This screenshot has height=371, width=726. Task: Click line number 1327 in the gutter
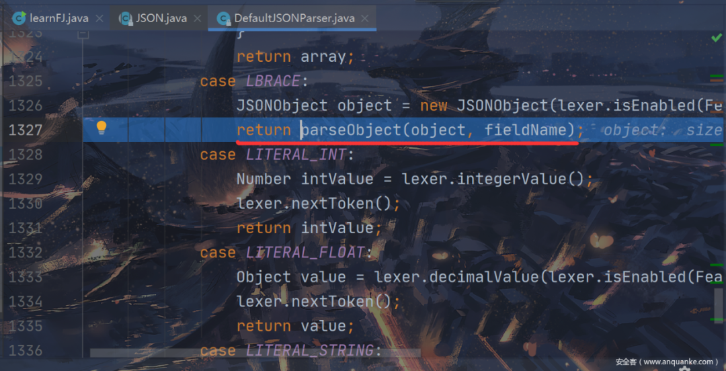click(x=26, y=130)
